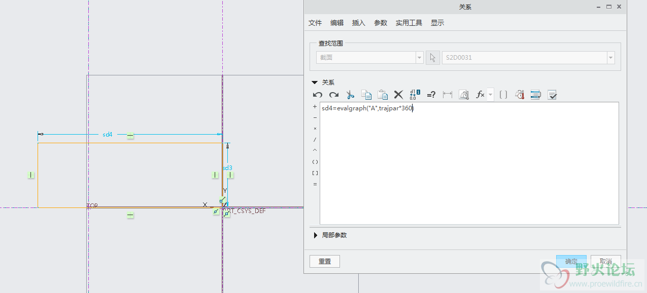Viewport: 647px width, 293px height.
Task: Toggle dimension names and values display icon
Action: click(x=415, y=95)
